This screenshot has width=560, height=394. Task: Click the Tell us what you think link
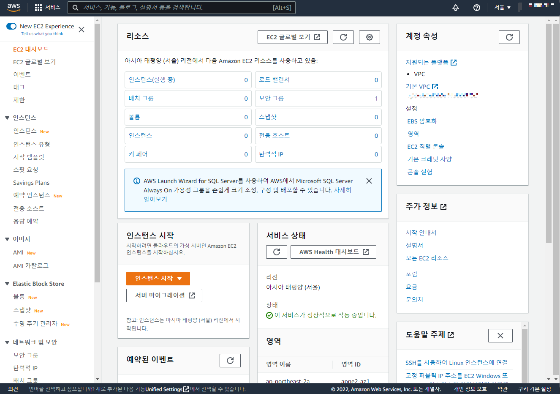42,34
